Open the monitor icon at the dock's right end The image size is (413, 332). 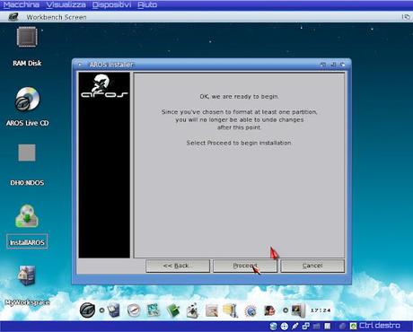(298, 310)
